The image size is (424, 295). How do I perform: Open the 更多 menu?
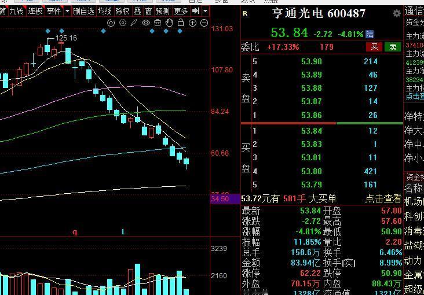click(x=181, y=11)
